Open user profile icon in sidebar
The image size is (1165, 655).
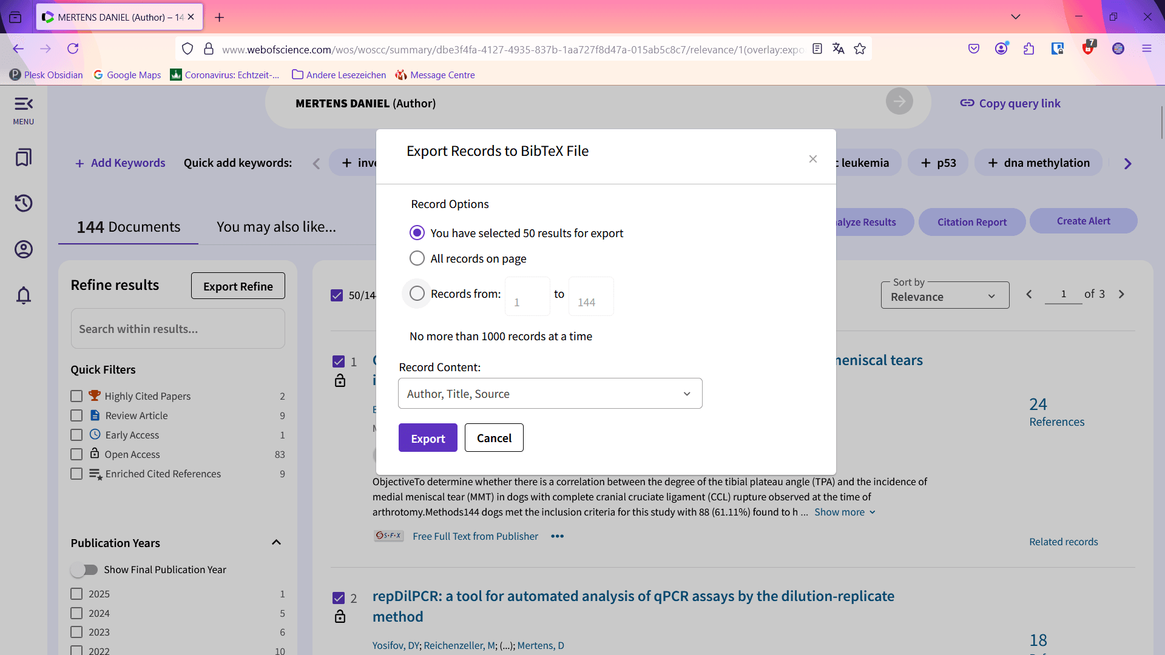click(24, 249)
